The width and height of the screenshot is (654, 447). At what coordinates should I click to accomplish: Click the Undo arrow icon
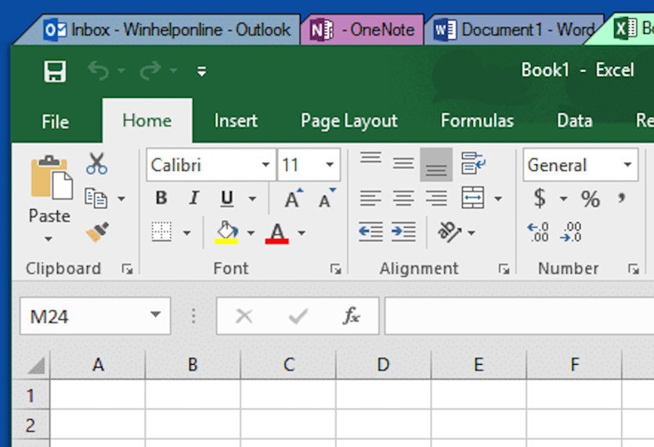[99, 70]
